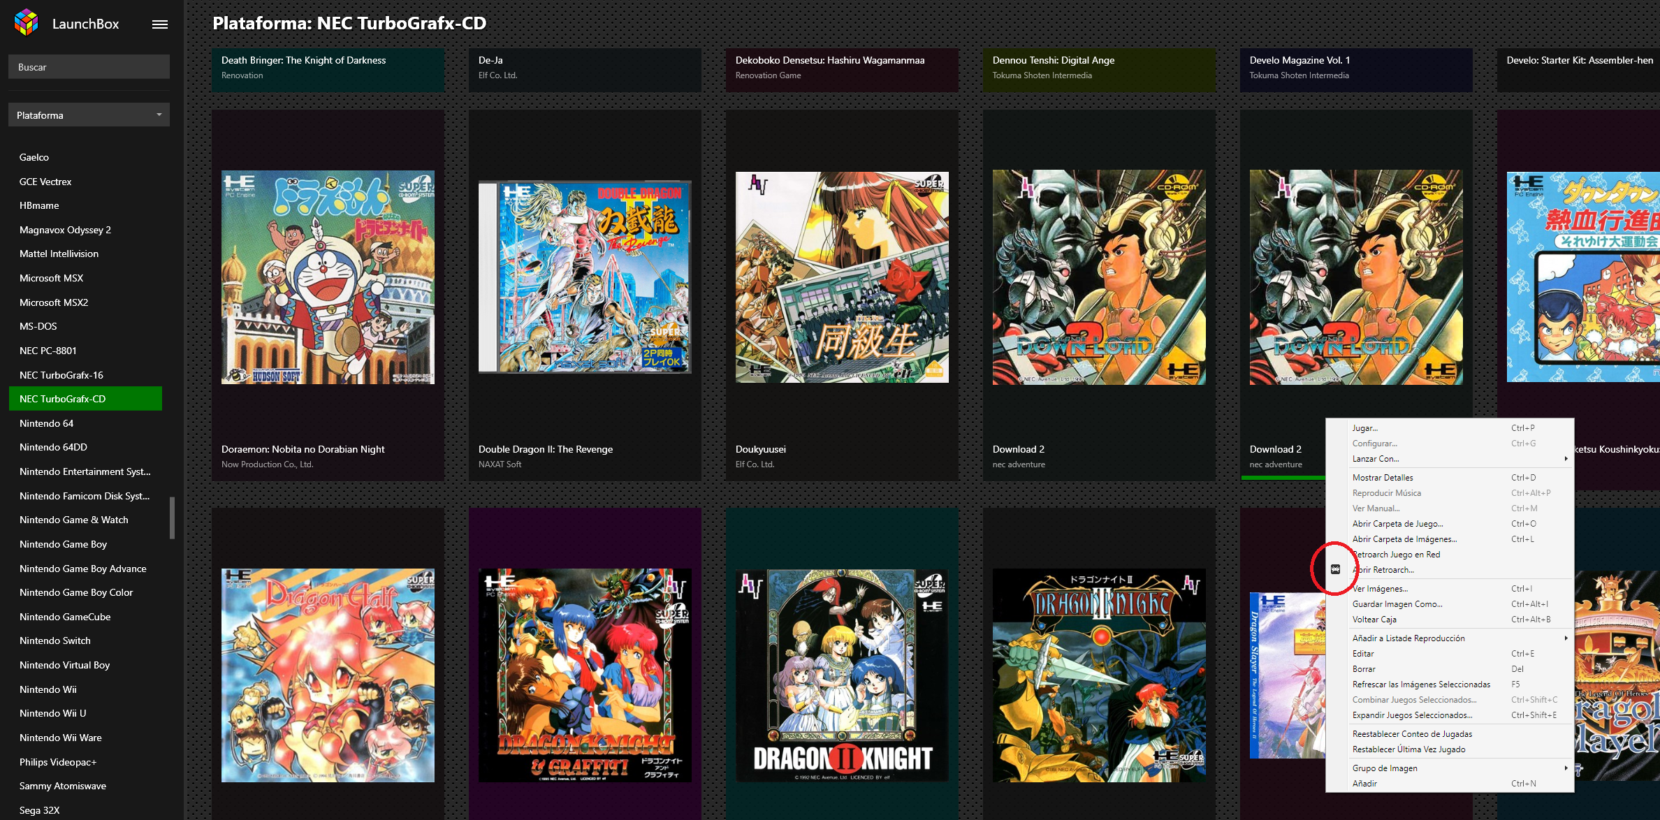Click the Buscar search field
Screen dimensions: 1660x820
(x=89, y=67)
